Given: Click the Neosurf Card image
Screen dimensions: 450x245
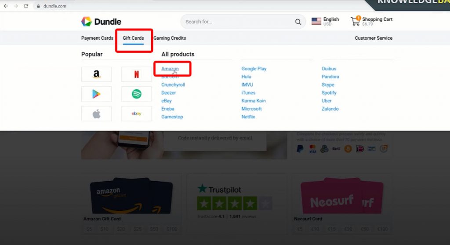Looking at the screenshot, I should (x=341, y=196).
